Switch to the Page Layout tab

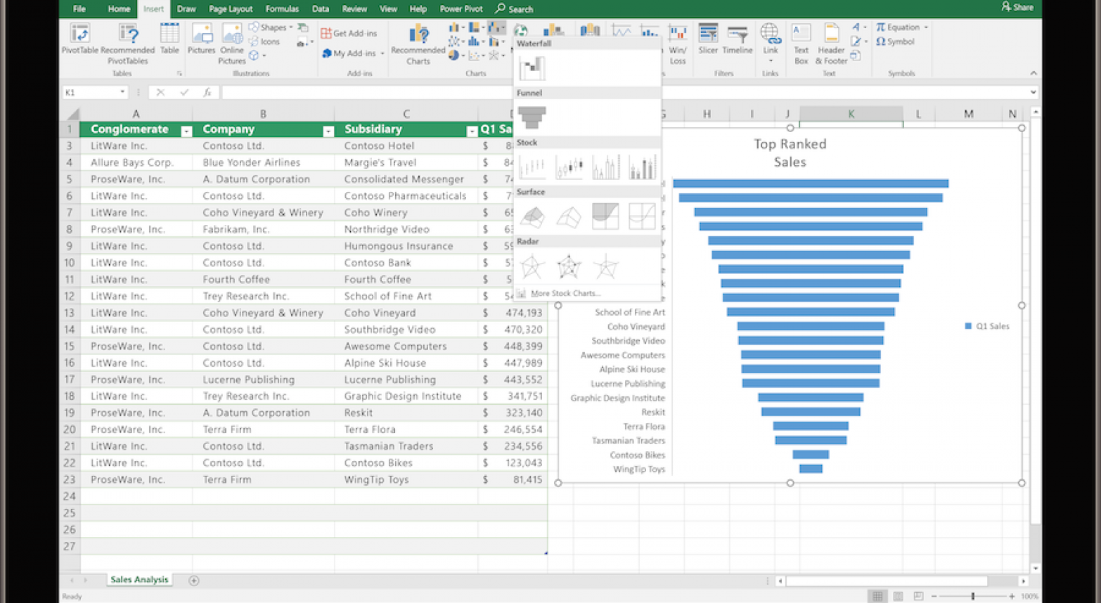(231, 9)
